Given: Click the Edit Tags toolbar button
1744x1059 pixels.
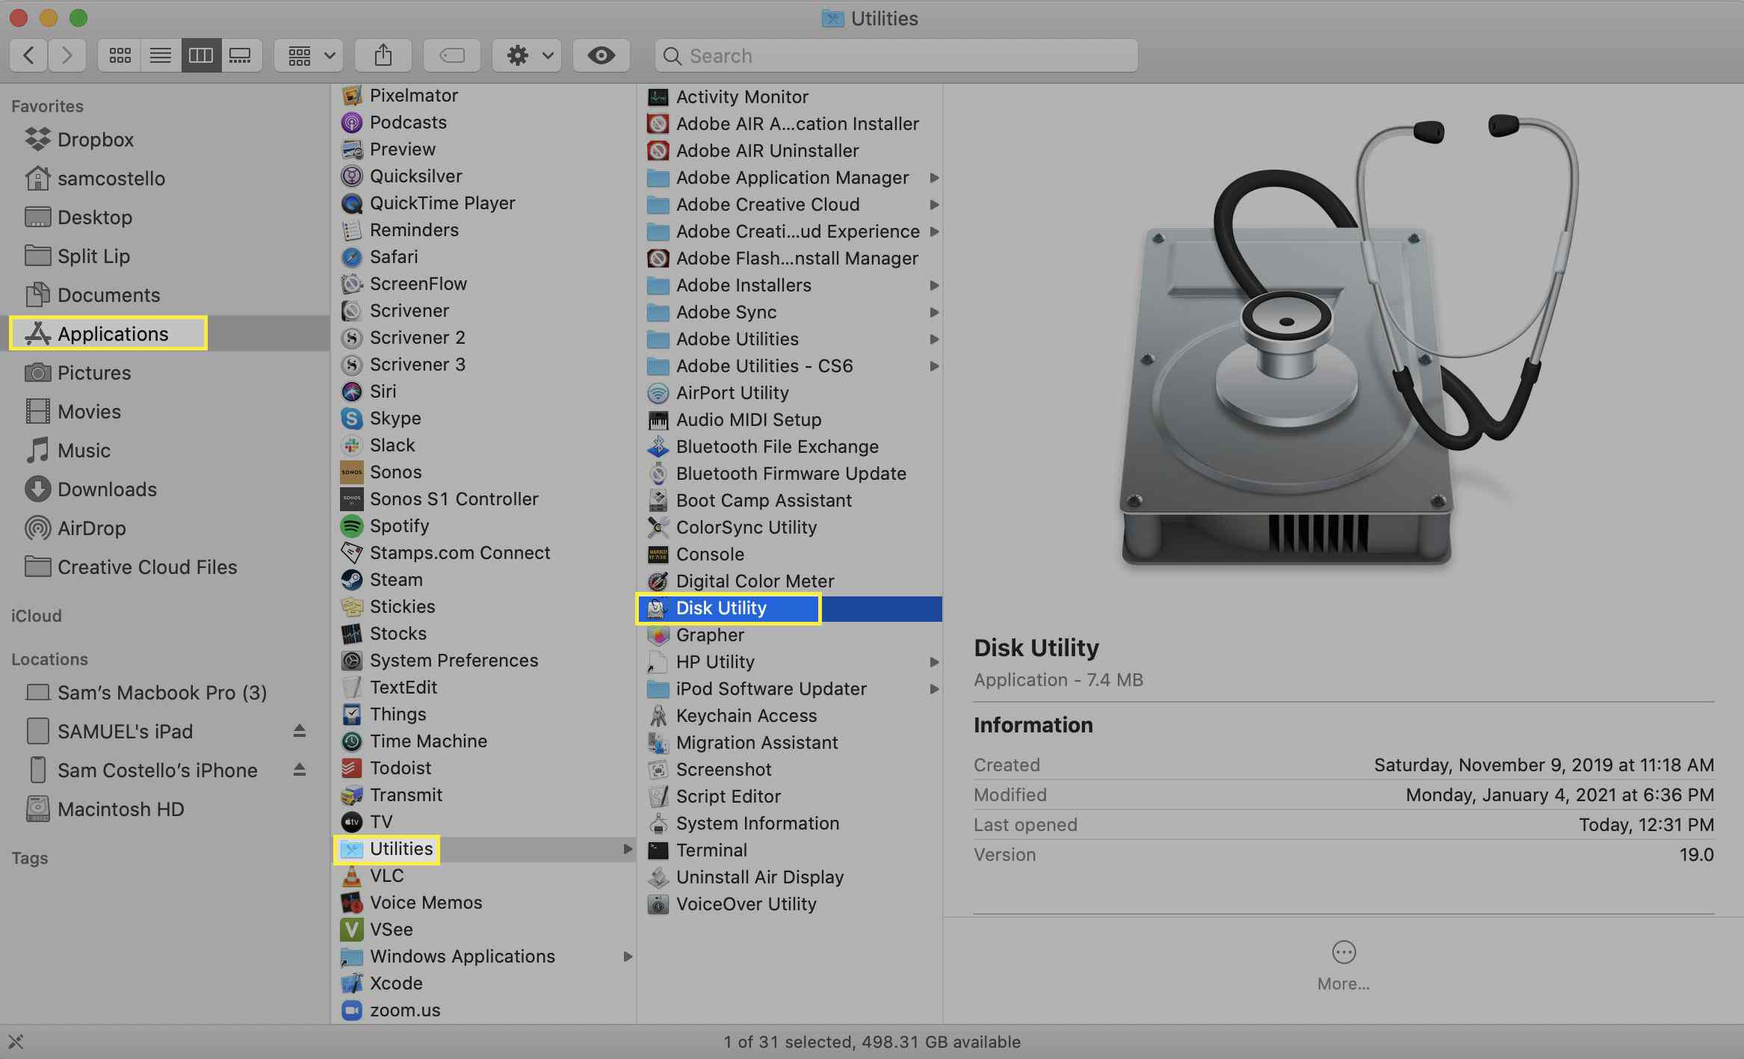Looking at the screenshot, I should tap(452, 55).
